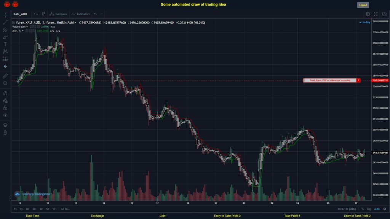
Task: Click the Go to... date button
Action: click(66, 209)
